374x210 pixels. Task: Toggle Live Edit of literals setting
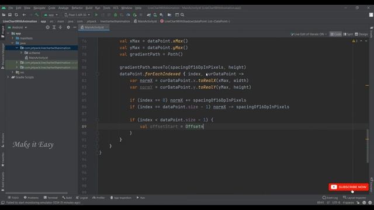tap(309, 34)
